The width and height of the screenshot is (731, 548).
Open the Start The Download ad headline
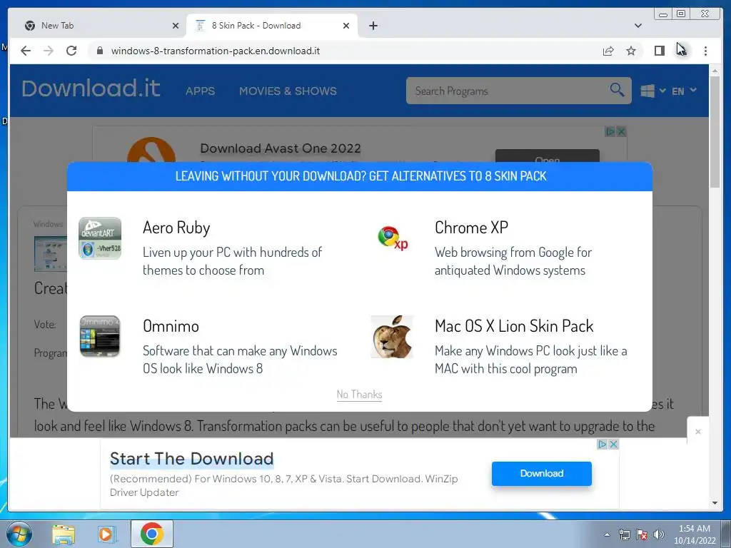(191, 459)
